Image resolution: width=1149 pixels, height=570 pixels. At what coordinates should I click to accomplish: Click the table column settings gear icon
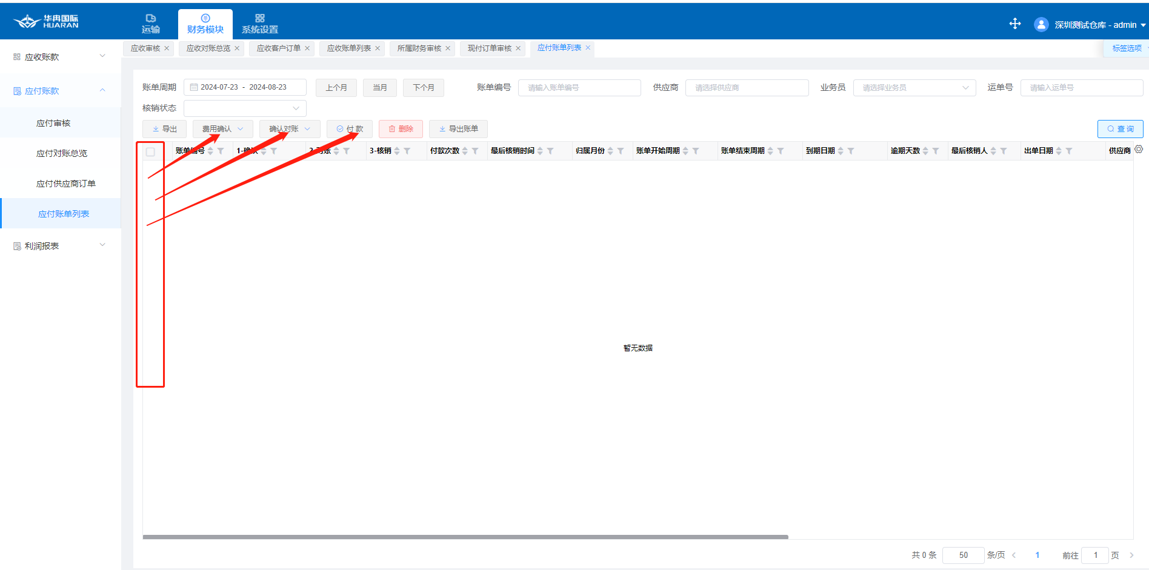1139,149
